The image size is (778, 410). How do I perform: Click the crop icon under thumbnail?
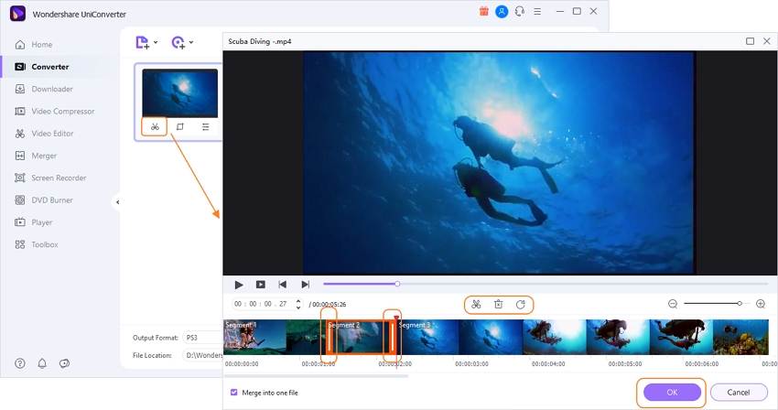click(x=180, y=127)
